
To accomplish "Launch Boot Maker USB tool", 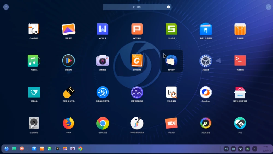I will [69, 92].
